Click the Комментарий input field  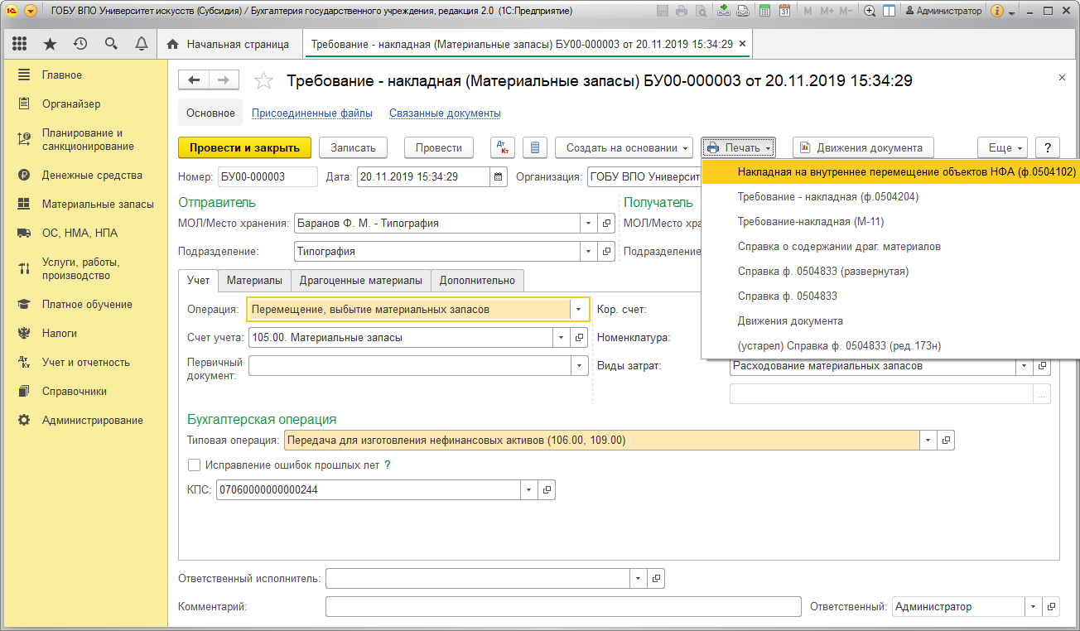(x=563, y=606)
